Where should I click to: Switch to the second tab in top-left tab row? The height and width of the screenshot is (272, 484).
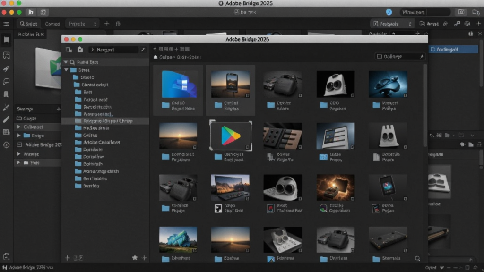52,24
